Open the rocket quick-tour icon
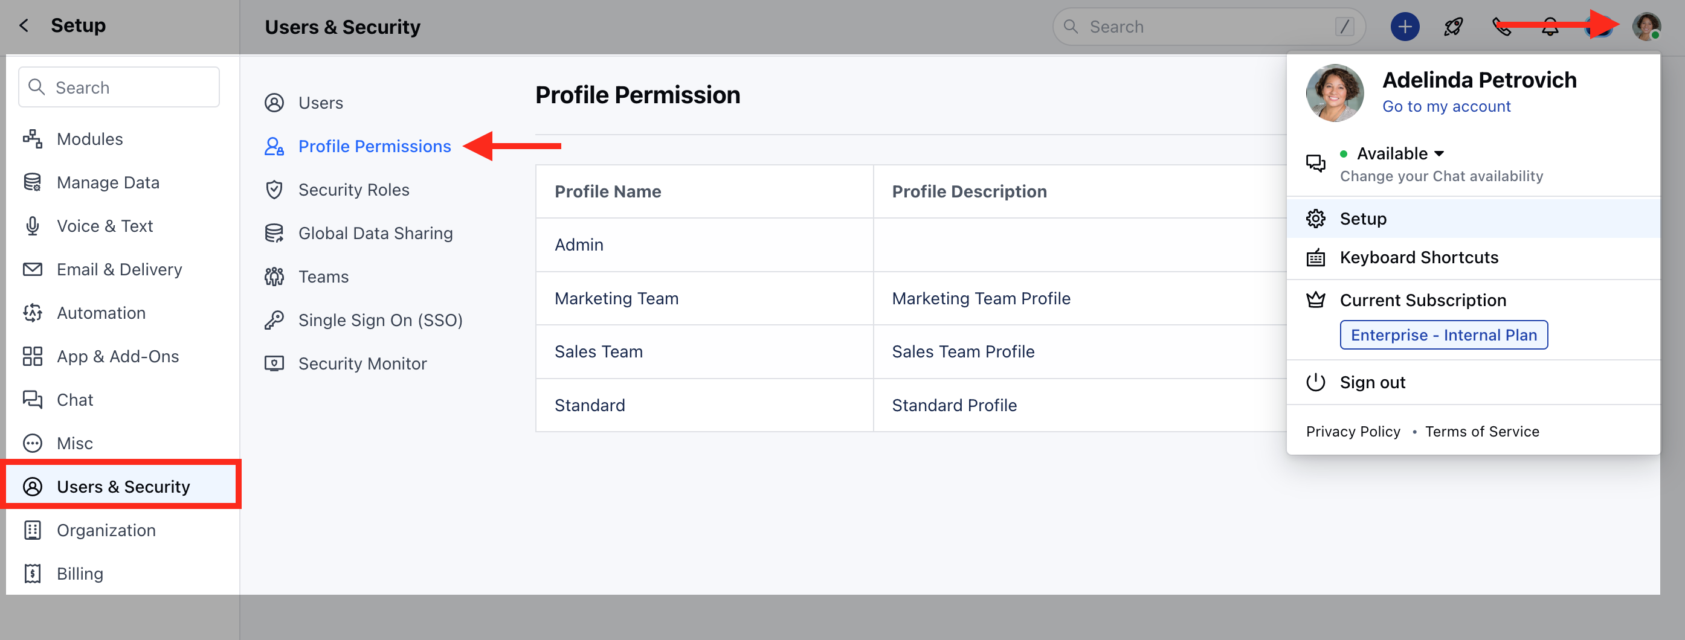The height and width of the screenshot is (640, 1685). click(x=1453, y=26)
